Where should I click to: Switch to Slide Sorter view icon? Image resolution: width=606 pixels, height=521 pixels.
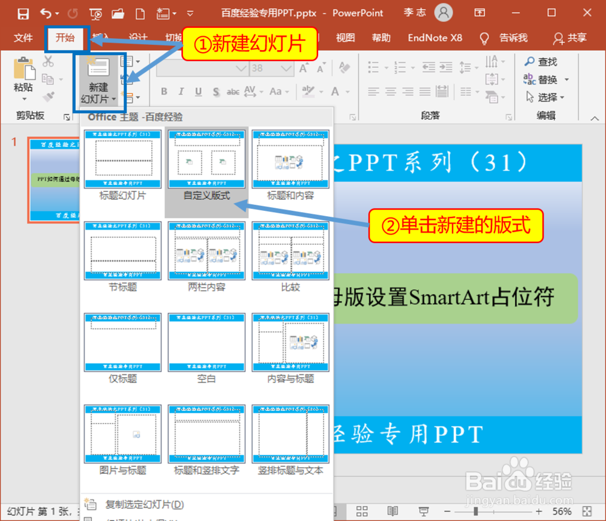click(x=362, y=511)
